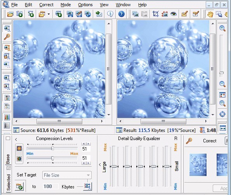Open the Correct menu

[x=46, y=5]
